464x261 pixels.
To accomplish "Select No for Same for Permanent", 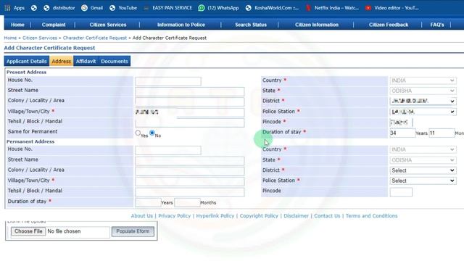I will coord(152,133).
